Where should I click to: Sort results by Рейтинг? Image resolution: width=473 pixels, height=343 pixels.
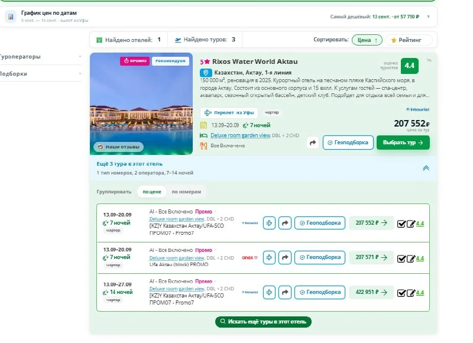tap(409, 40)
